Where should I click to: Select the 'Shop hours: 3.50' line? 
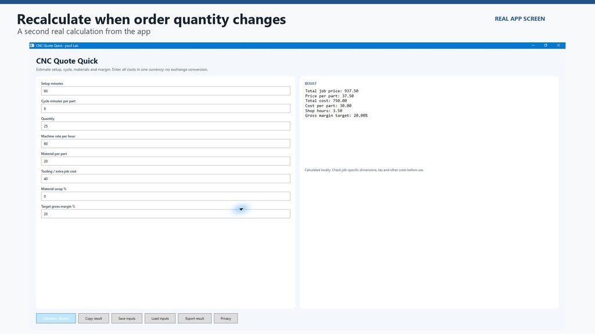pos(324,111)
